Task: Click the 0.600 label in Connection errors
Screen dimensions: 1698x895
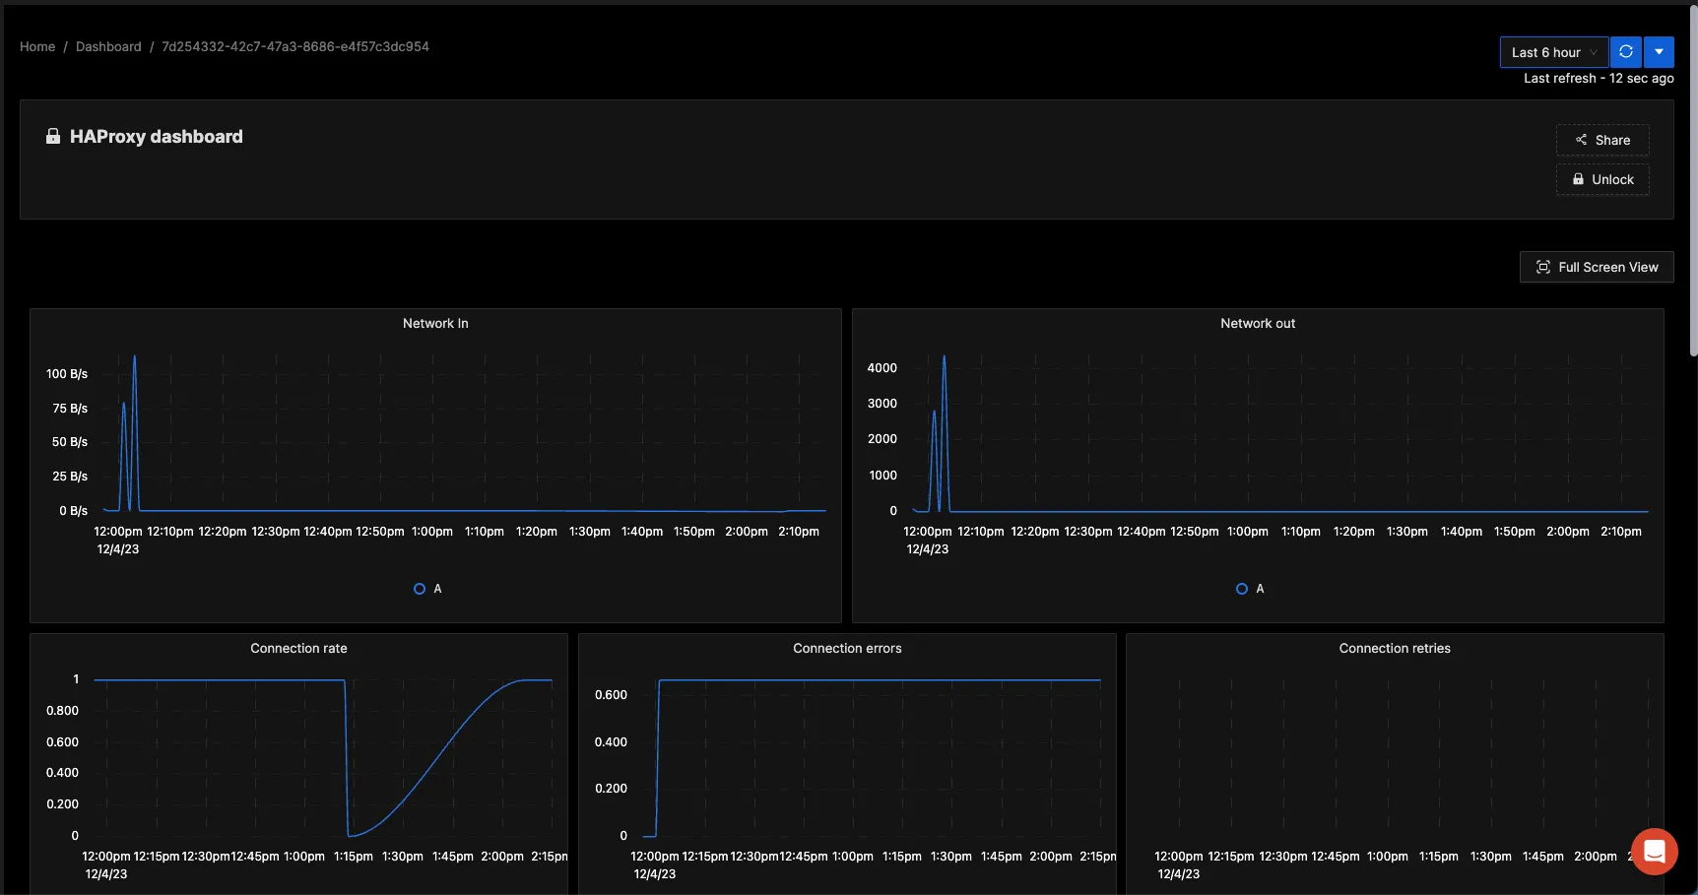Action: (611, 695)
